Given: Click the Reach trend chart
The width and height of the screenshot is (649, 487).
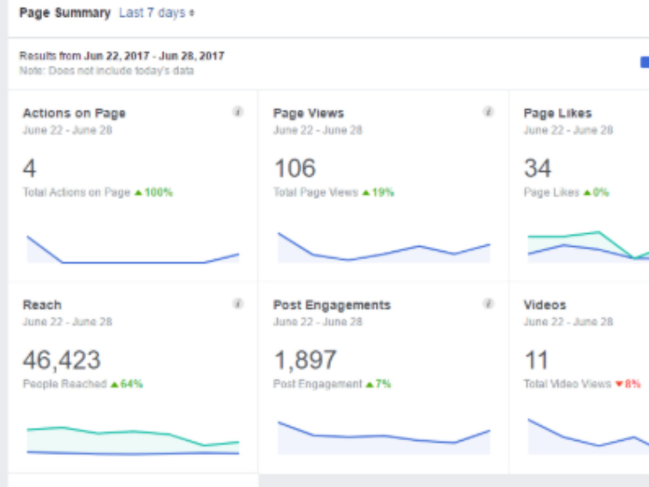Looking at the screenshot, I should coord(133,441).
